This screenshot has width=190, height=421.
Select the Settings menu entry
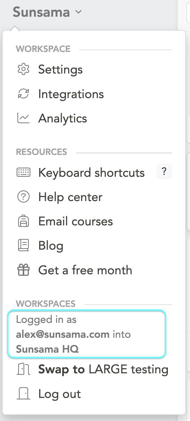click(60, 69)
